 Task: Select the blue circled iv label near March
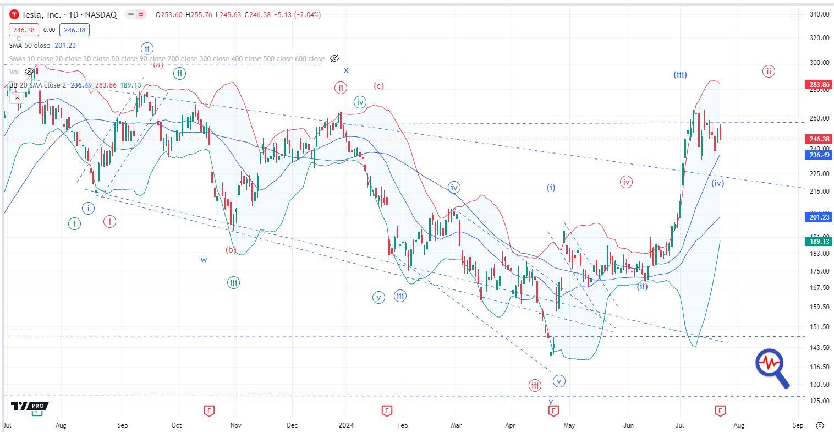point(454,188)
